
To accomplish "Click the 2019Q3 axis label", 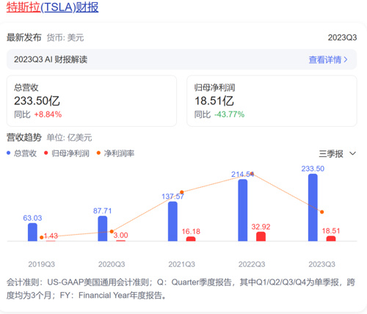I will [42, 264].
